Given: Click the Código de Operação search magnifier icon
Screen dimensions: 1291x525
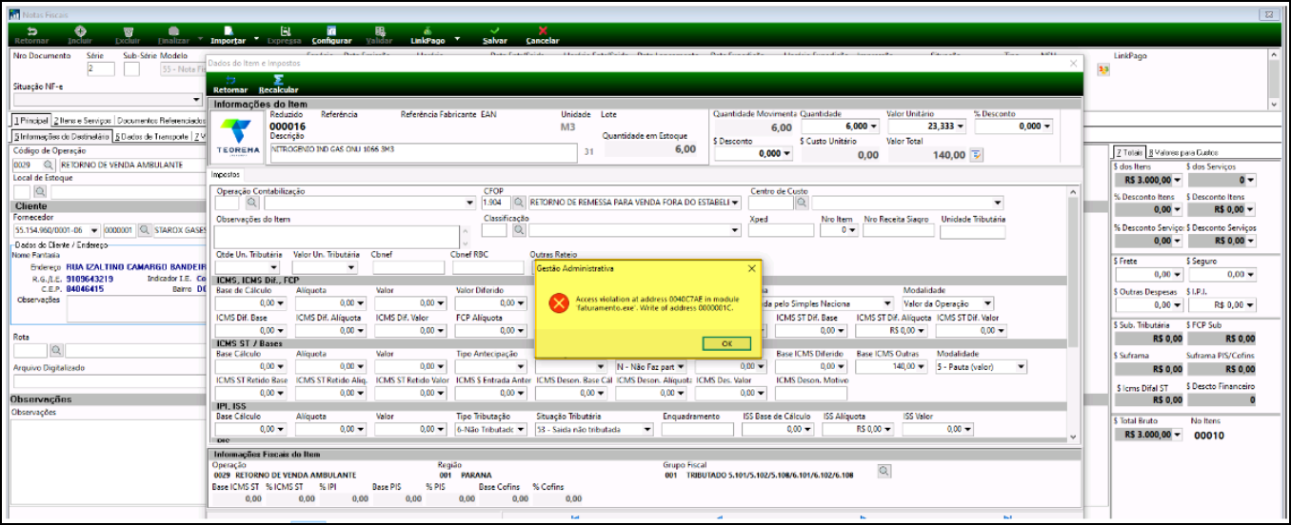Looking at the screenshot, I should tap(48, 165).
